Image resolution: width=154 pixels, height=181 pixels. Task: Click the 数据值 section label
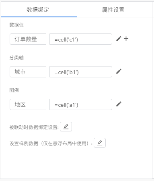pyautogui.click(x=16, y=25)
